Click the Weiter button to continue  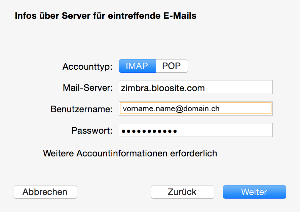(x=254, y=192)
